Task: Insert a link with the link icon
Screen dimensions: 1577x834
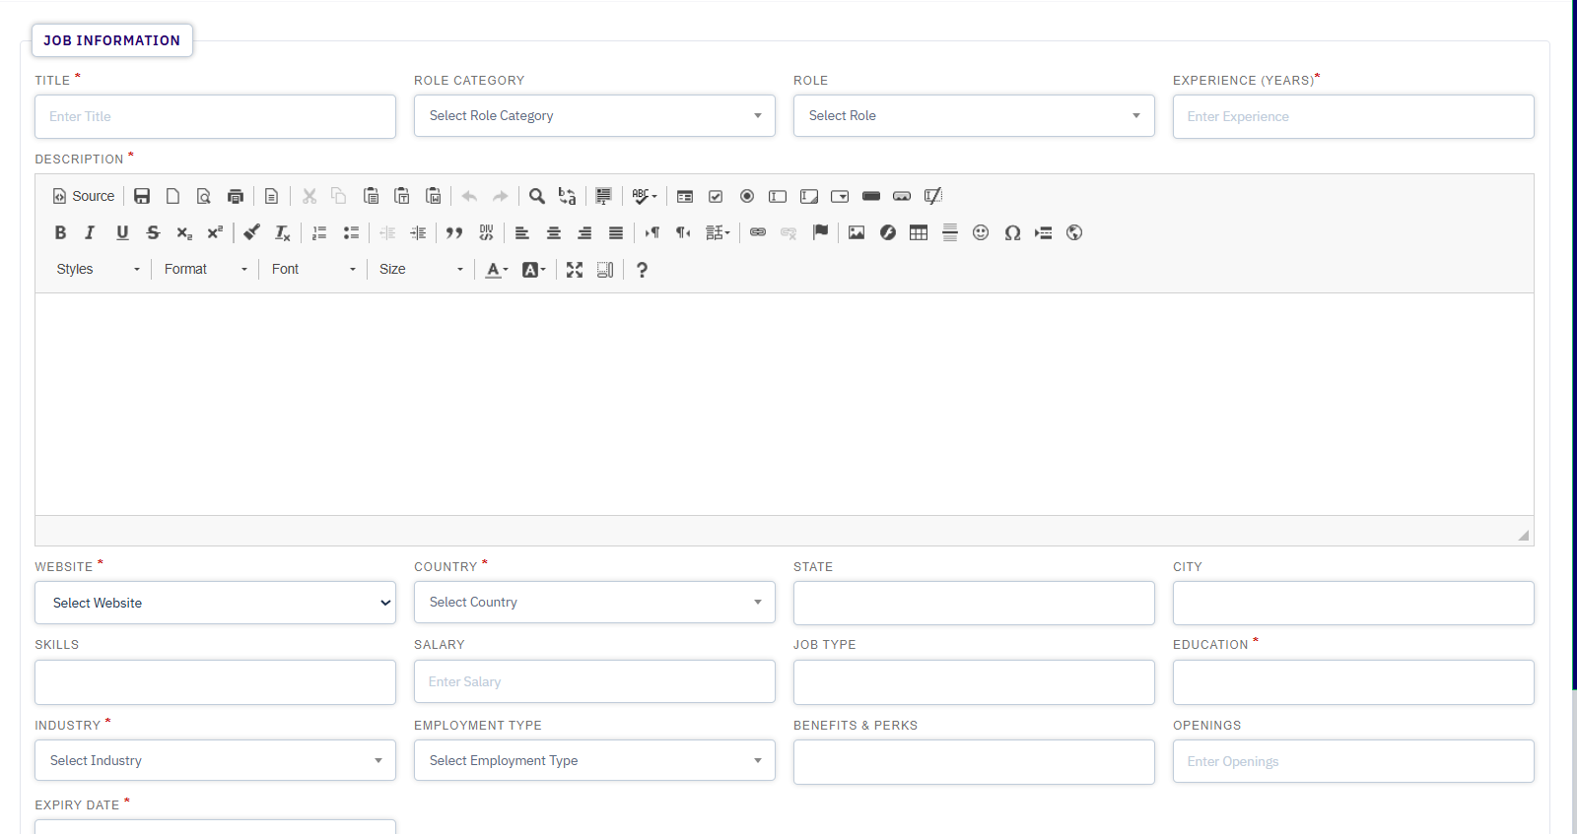Action: pos(758,232)
